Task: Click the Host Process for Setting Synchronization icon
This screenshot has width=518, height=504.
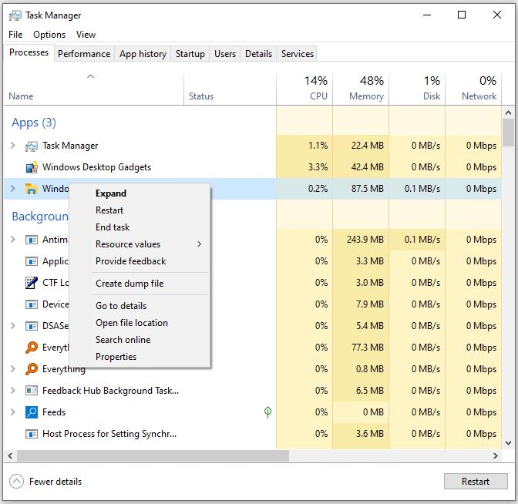Action: coord(32,434)
